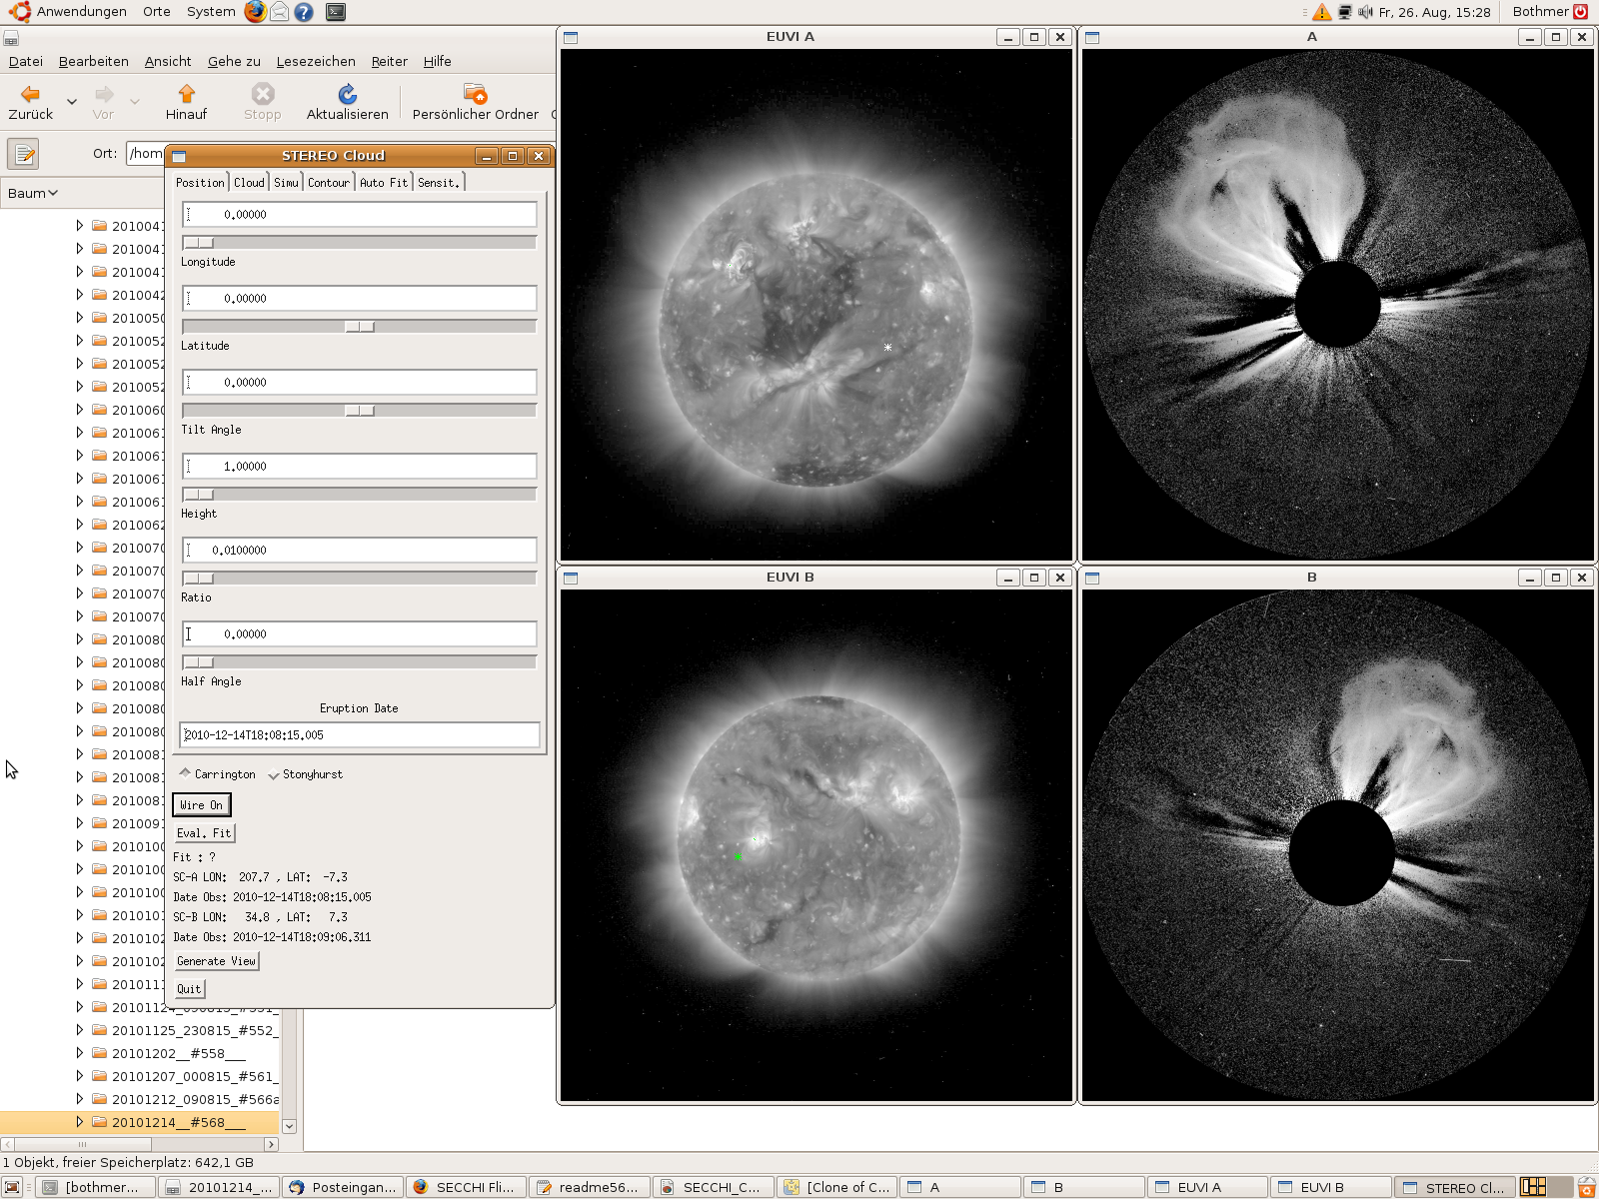Toggle the Wire On button
The image size is (1599, 1199).
point(202,804)
